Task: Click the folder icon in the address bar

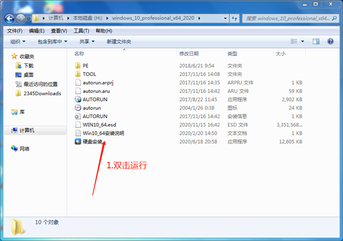Action: click(36, 18)
